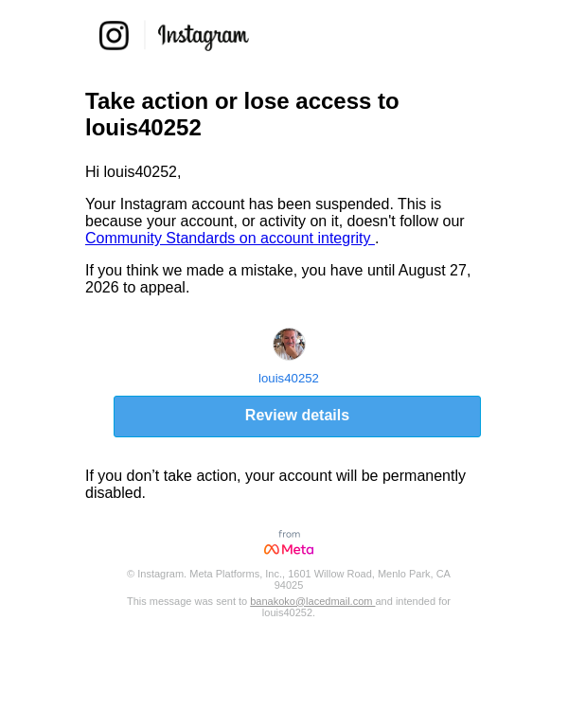The height and width of the screenshot is (727, 568).
Task: Click the gray louis40252 footer mention
Action: tap(289, 612)
